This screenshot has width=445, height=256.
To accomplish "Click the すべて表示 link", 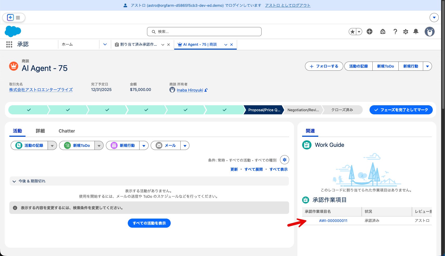I will click(278, 169).
